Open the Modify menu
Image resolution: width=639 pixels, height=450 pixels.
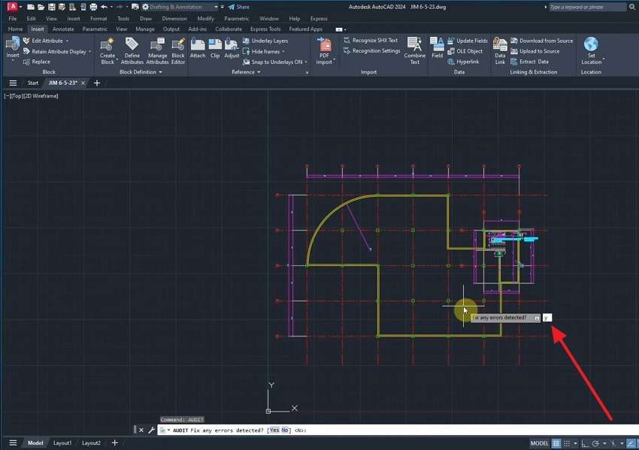(x=205, y=19)
